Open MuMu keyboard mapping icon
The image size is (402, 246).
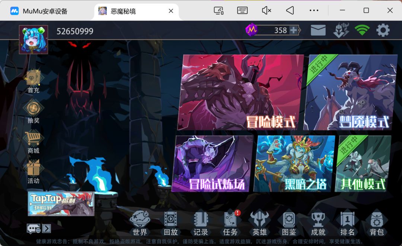click(242, 10)
